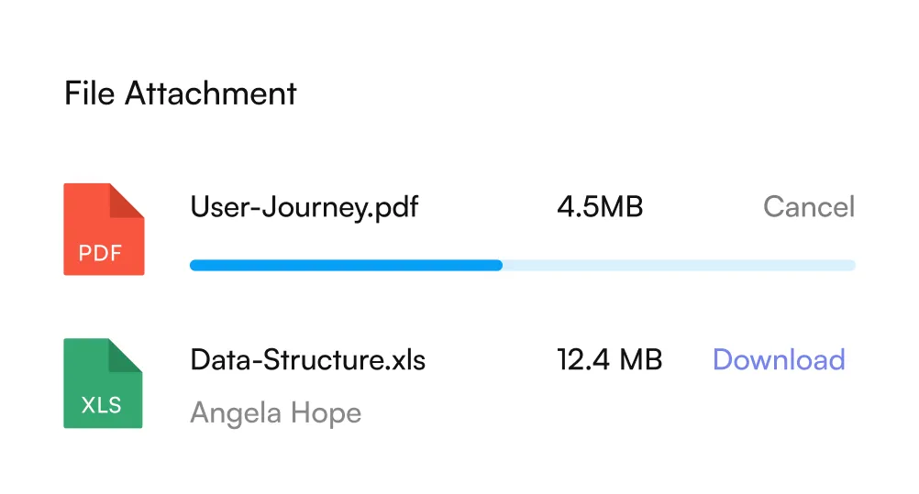Screen dimensions: 919x494
Task: Click the unfilled light part of the progress bar
Action: pyautogui.click(x=679, y=266)
